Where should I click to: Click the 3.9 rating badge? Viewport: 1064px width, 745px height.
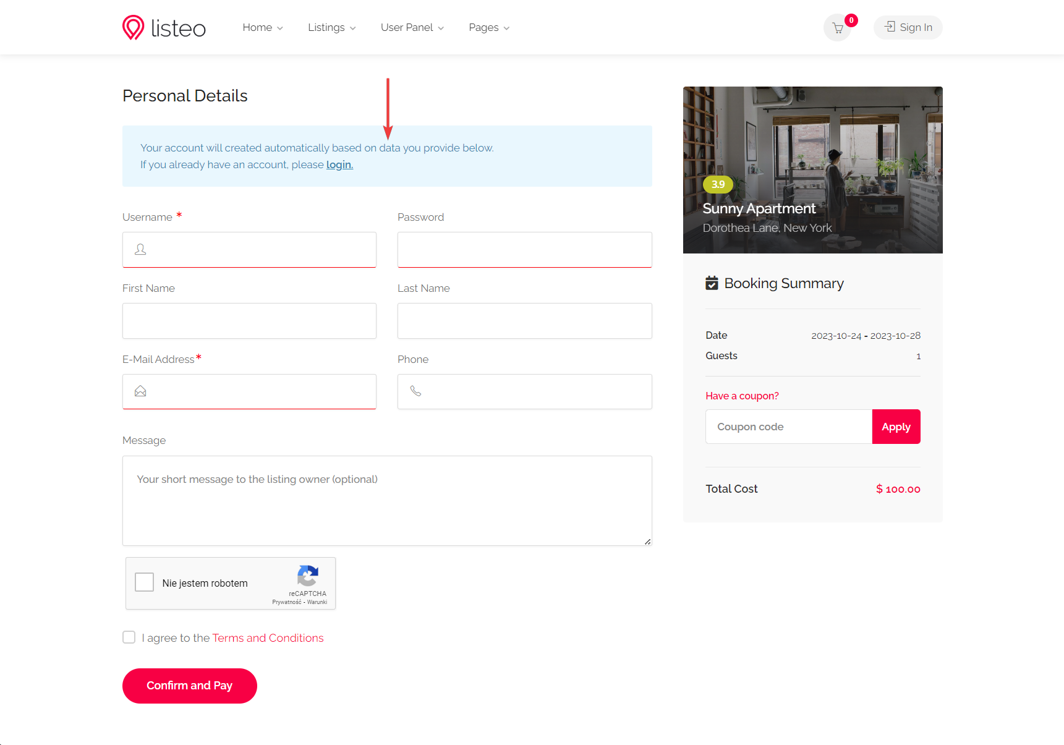pyautogui.click(x=718, y=184)
